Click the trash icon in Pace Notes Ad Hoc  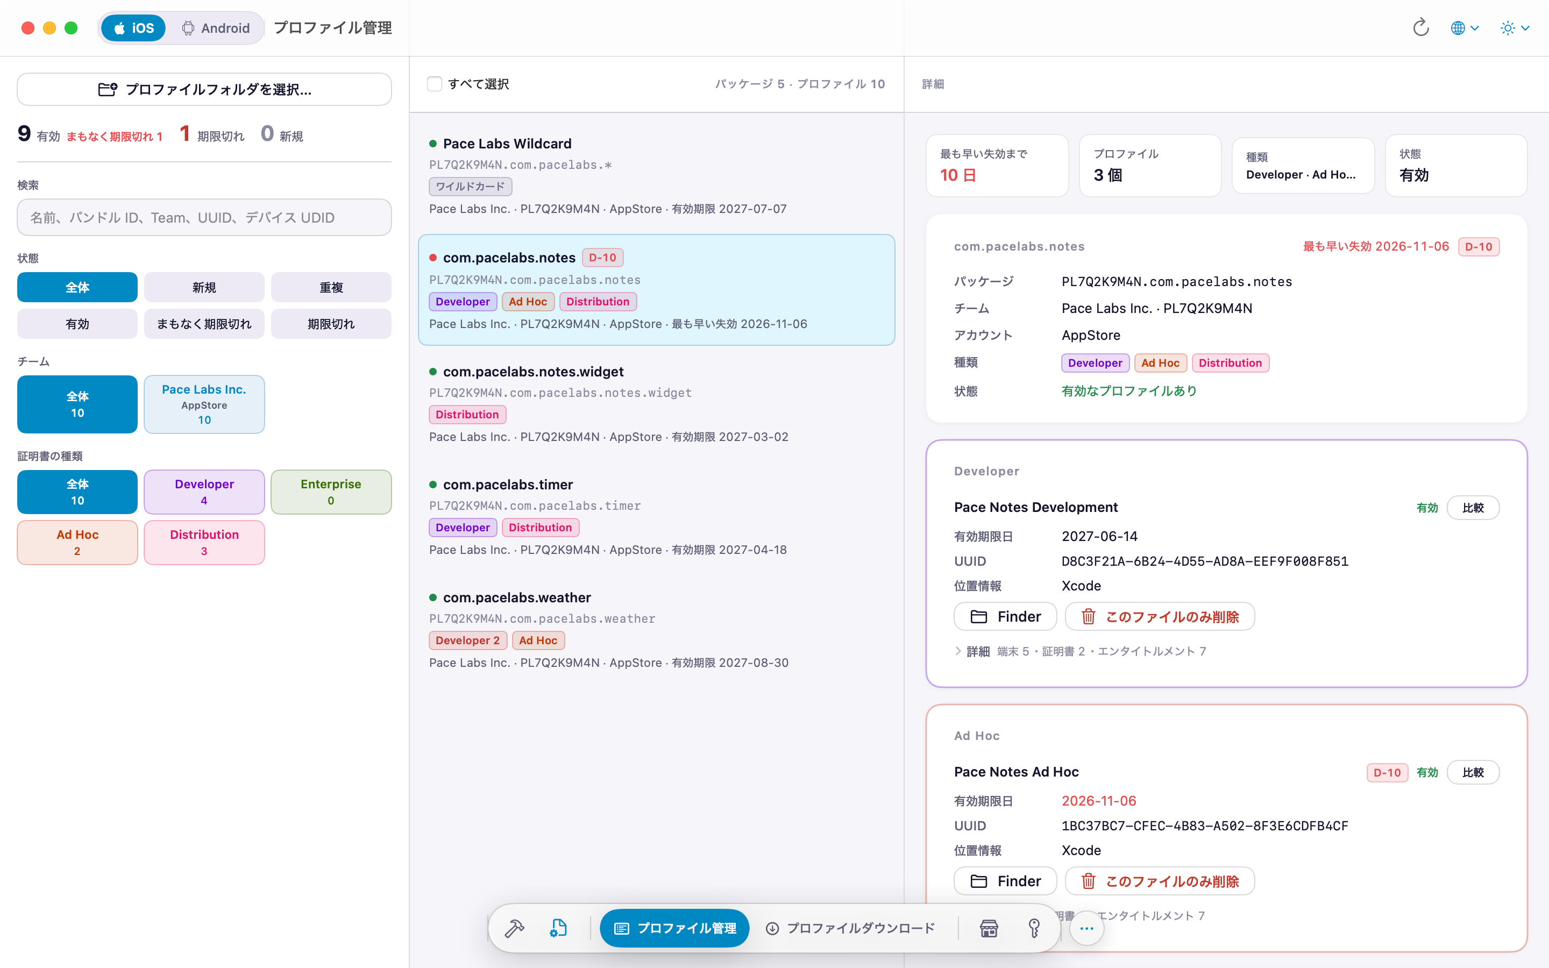click(1088, 881)
